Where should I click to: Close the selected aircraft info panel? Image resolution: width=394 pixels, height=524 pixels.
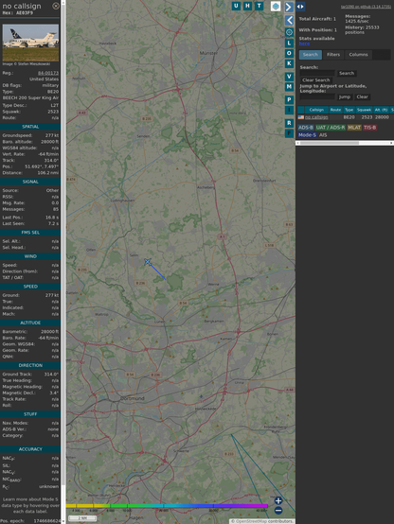point(56,6)
